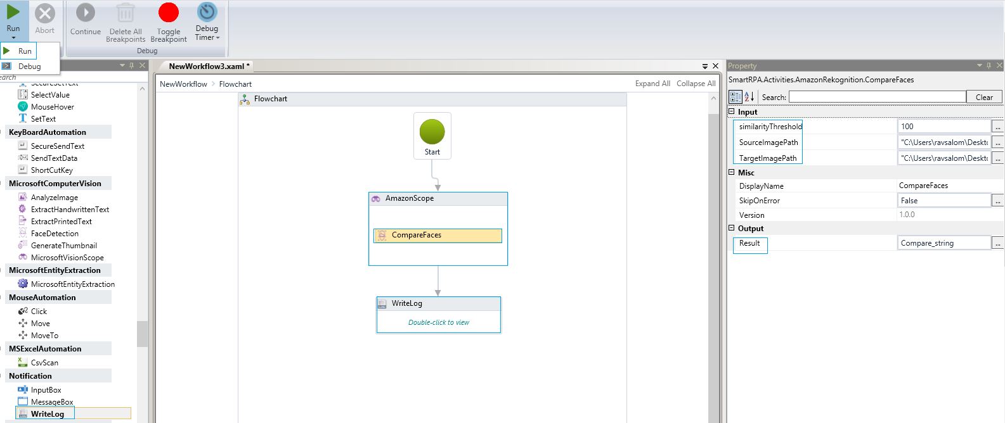The width and height of the screenshot is (1005, 423).
Task: Click the property Search input field
Action: [877, 97]
